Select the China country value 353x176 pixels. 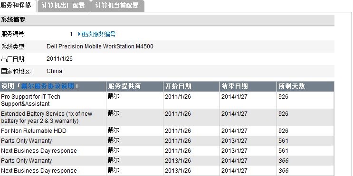pyautogui.click(x=54, y=71)
